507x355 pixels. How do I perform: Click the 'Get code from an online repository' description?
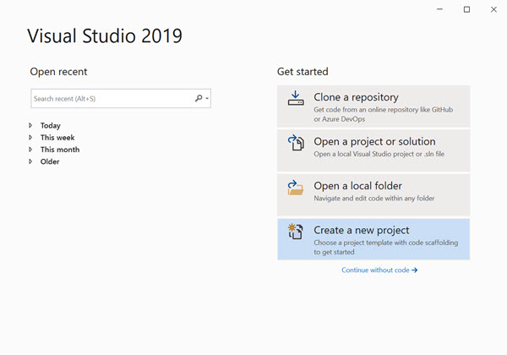(x=383, y=114)
